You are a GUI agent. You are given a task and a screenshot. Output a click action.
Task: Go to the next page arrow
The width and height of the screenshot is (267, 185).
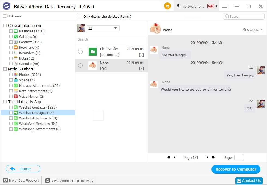pos(207,157)
